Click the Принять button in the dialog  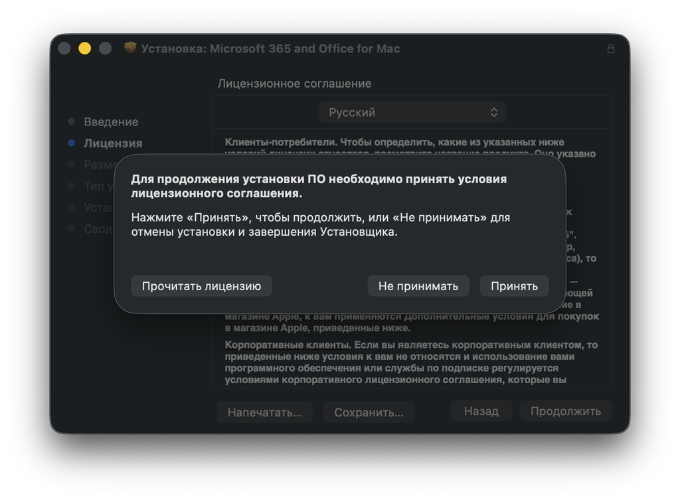coord(514,286)
